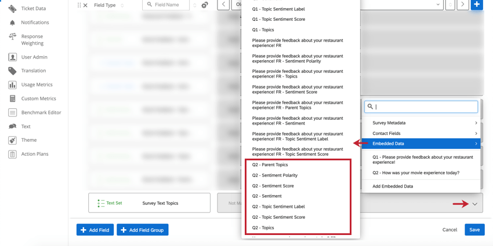Click the Custom Metrics calculator icon
Viewport: 493px width, 246px height.
point(12,98)
